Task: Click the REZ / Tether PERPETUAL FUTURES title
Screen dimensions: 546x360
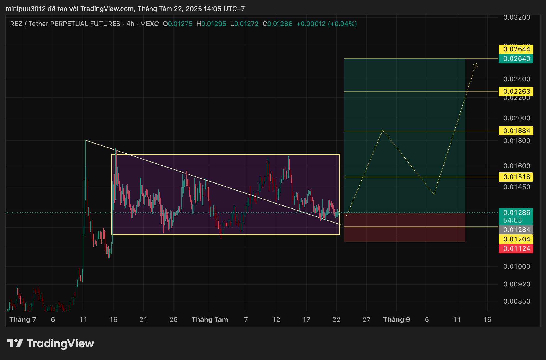Action: point(65,24)
